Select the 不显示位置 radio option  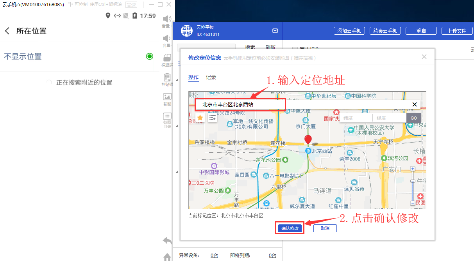pyautogui.click(x=149, y=56)
